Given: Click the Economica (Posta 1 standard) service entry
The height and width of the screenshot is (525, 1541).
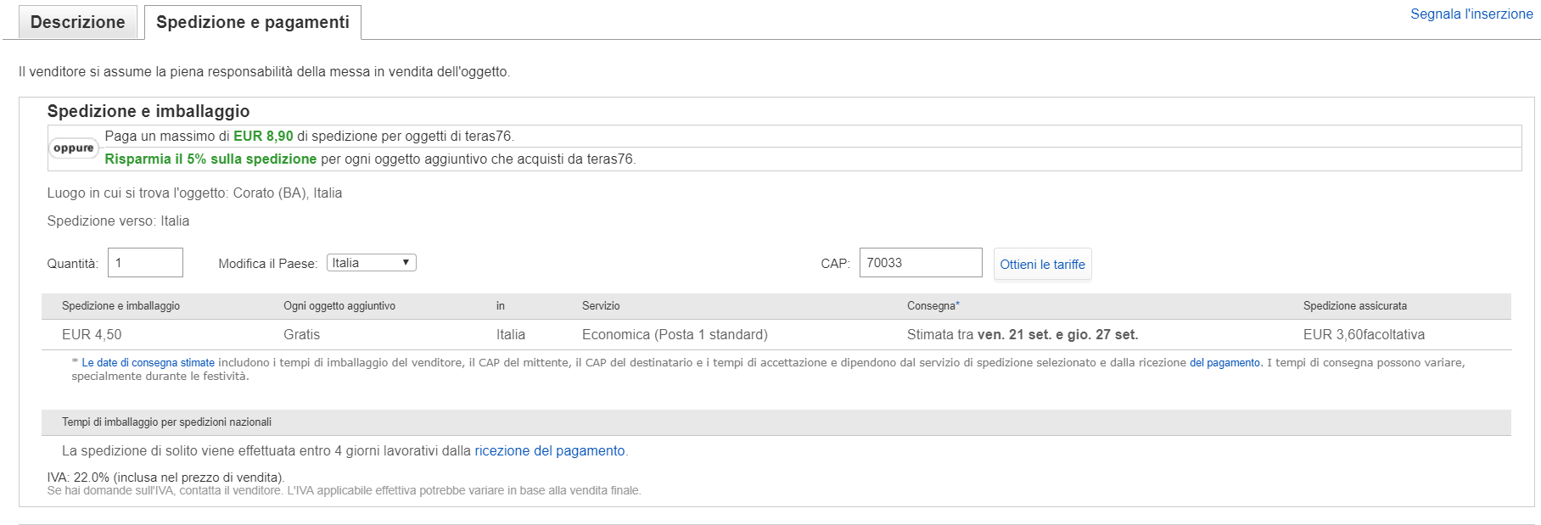Looking at the screenshot, I should (675, 335).
